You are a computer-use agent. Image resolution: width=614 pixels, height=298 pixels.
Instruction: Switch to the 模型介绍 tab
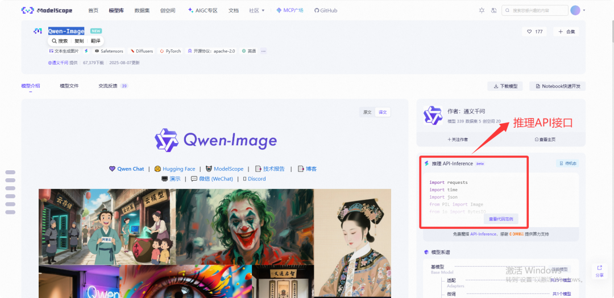pos(31,86)
